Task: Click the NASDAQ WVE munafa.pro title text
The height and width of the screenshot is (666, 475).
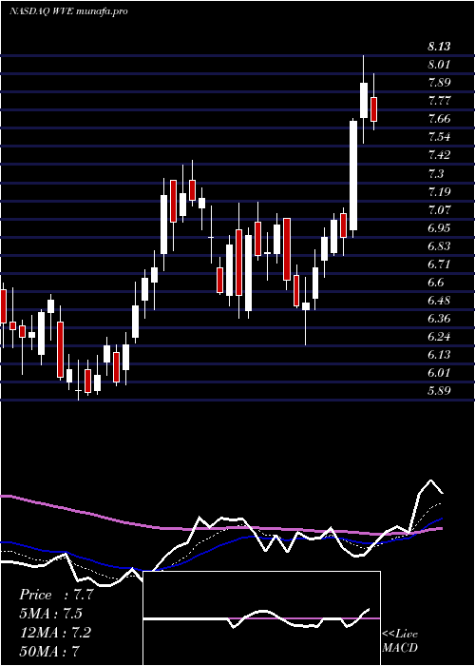Action: (x=68, y=11)
